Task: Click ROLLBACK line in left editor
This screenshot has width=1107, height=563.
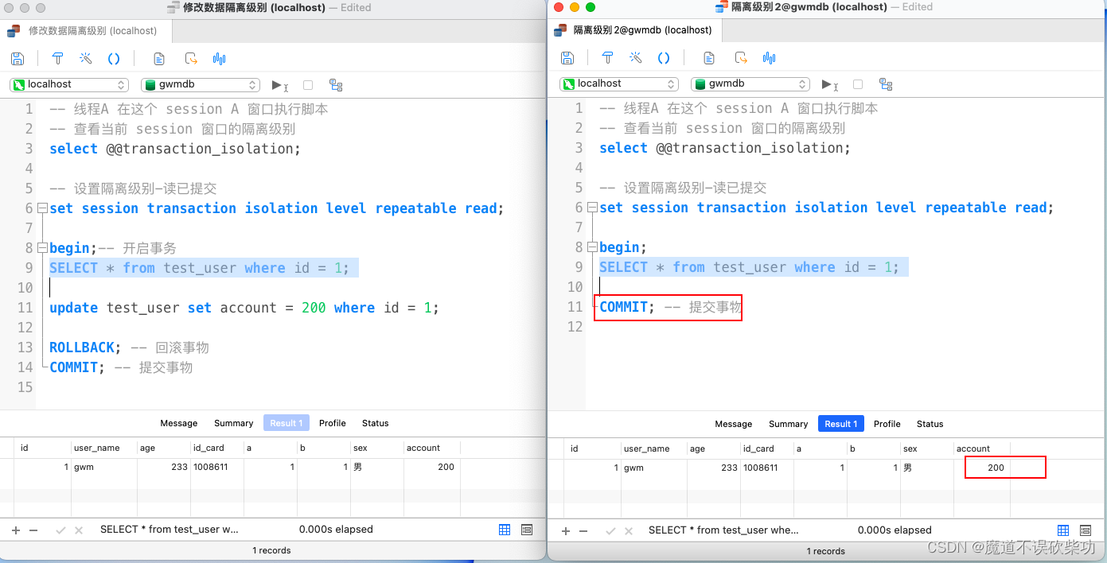Action: 129,348
